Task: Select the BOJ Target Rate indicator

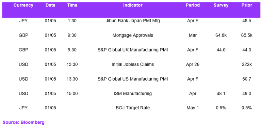Action: pyautogui.click(x=133, y=108)
